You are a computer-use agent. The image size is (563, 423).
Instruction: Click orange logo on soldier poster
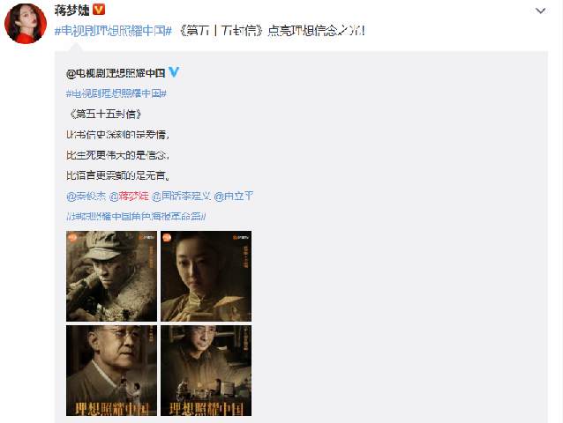tap(73, 237)
